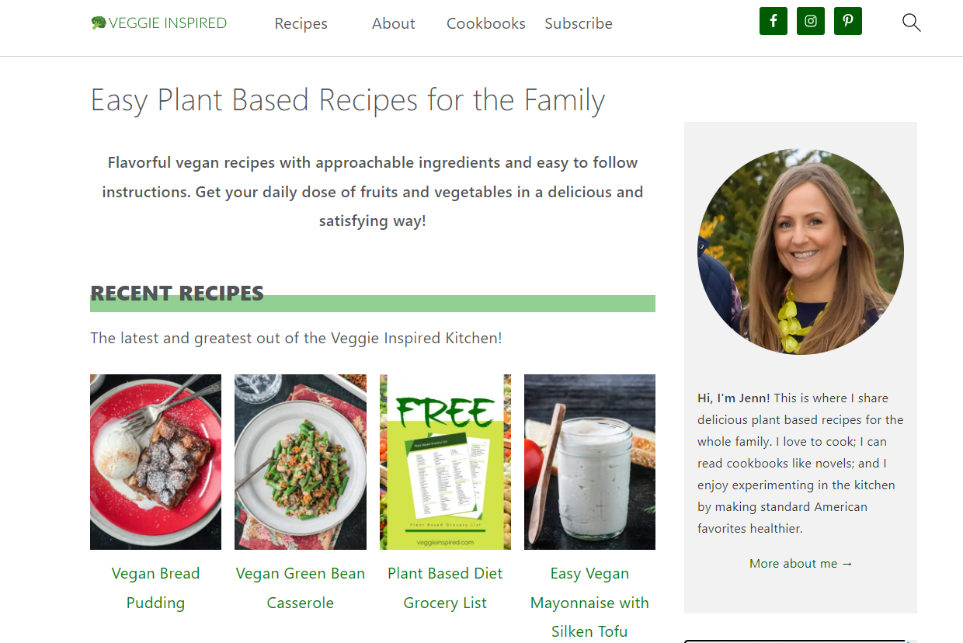Click the search magnifier icon
963x643 pixels.
coord(911,23)
